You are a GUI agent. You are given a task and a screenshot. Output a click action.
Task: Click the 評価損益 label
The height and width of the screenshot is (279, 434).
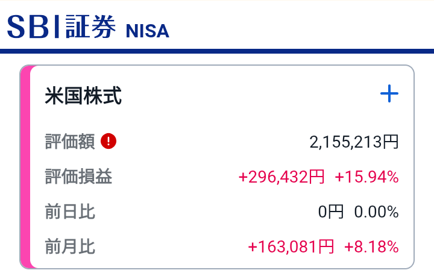click(78, 177)
